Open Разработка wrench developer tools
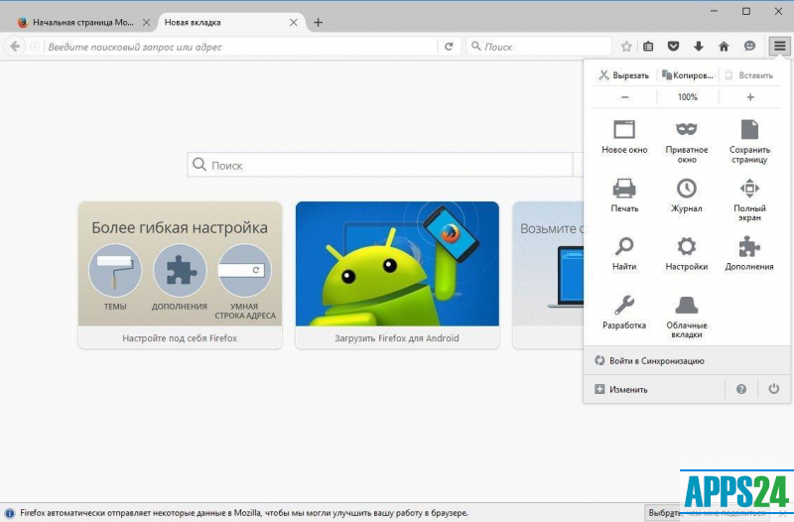 [624, 311]
